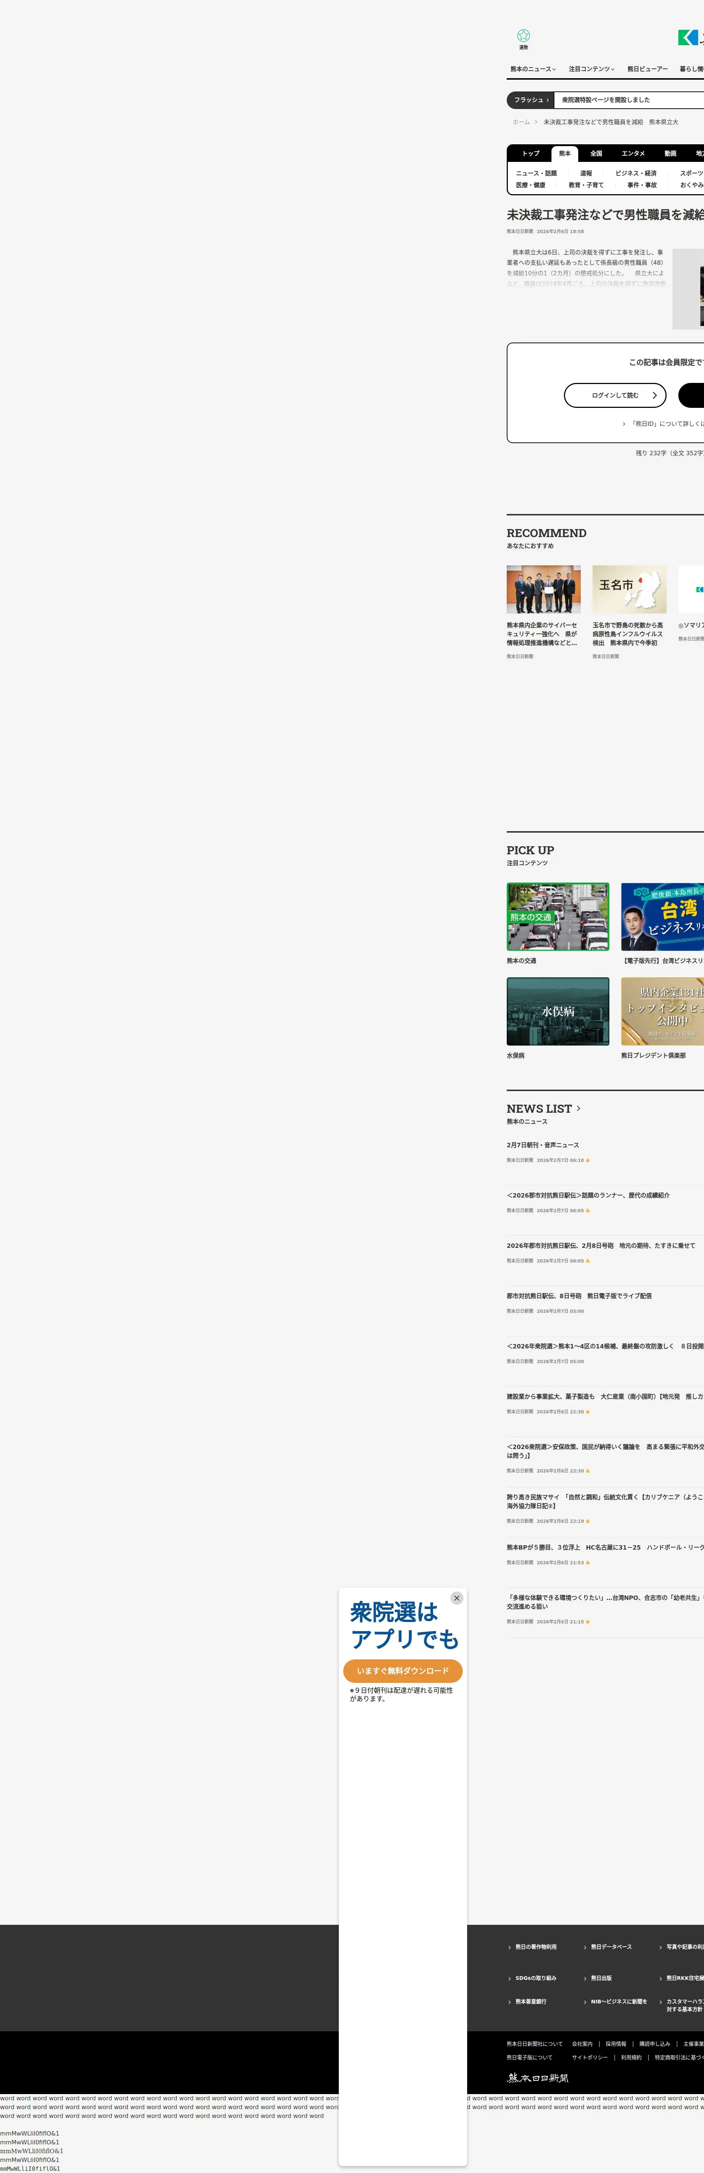Switch to the 全国 tab
The width and height of the screenshot is (704, 2173).
click(595, 153)
